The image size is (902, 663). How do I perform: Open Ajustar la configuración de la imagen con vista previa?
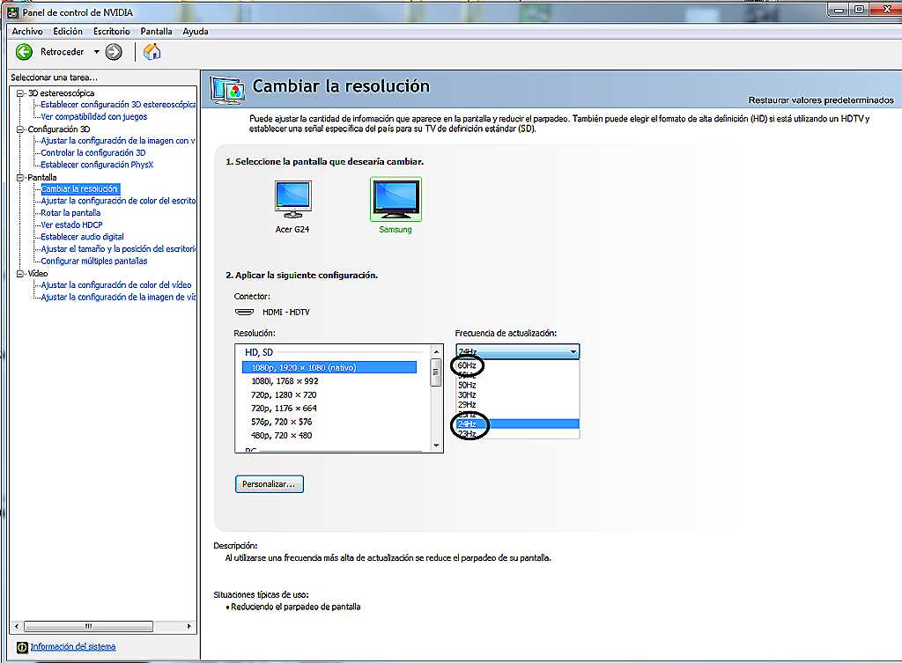(118, 141)
